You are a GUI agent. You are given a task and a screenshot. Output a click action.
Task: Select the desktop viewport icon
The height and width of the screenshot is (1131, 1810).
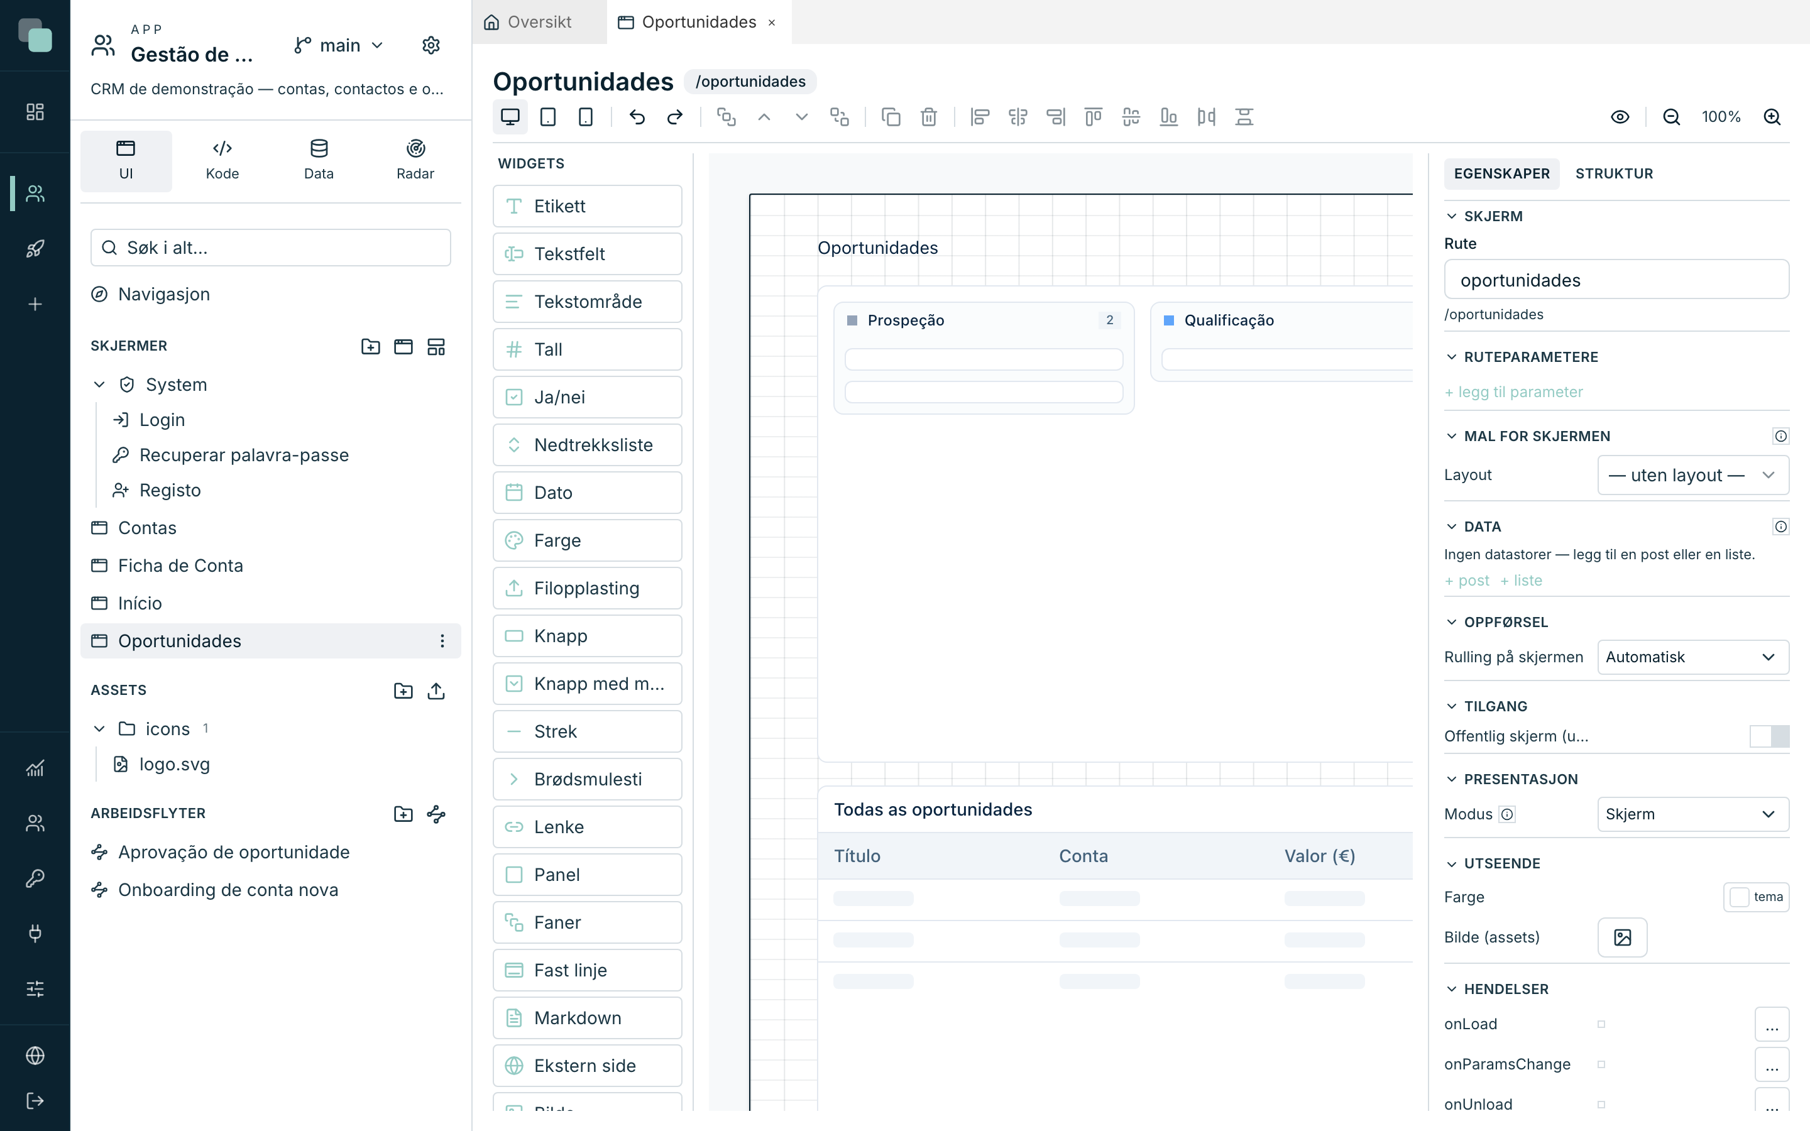coord(510,117)
